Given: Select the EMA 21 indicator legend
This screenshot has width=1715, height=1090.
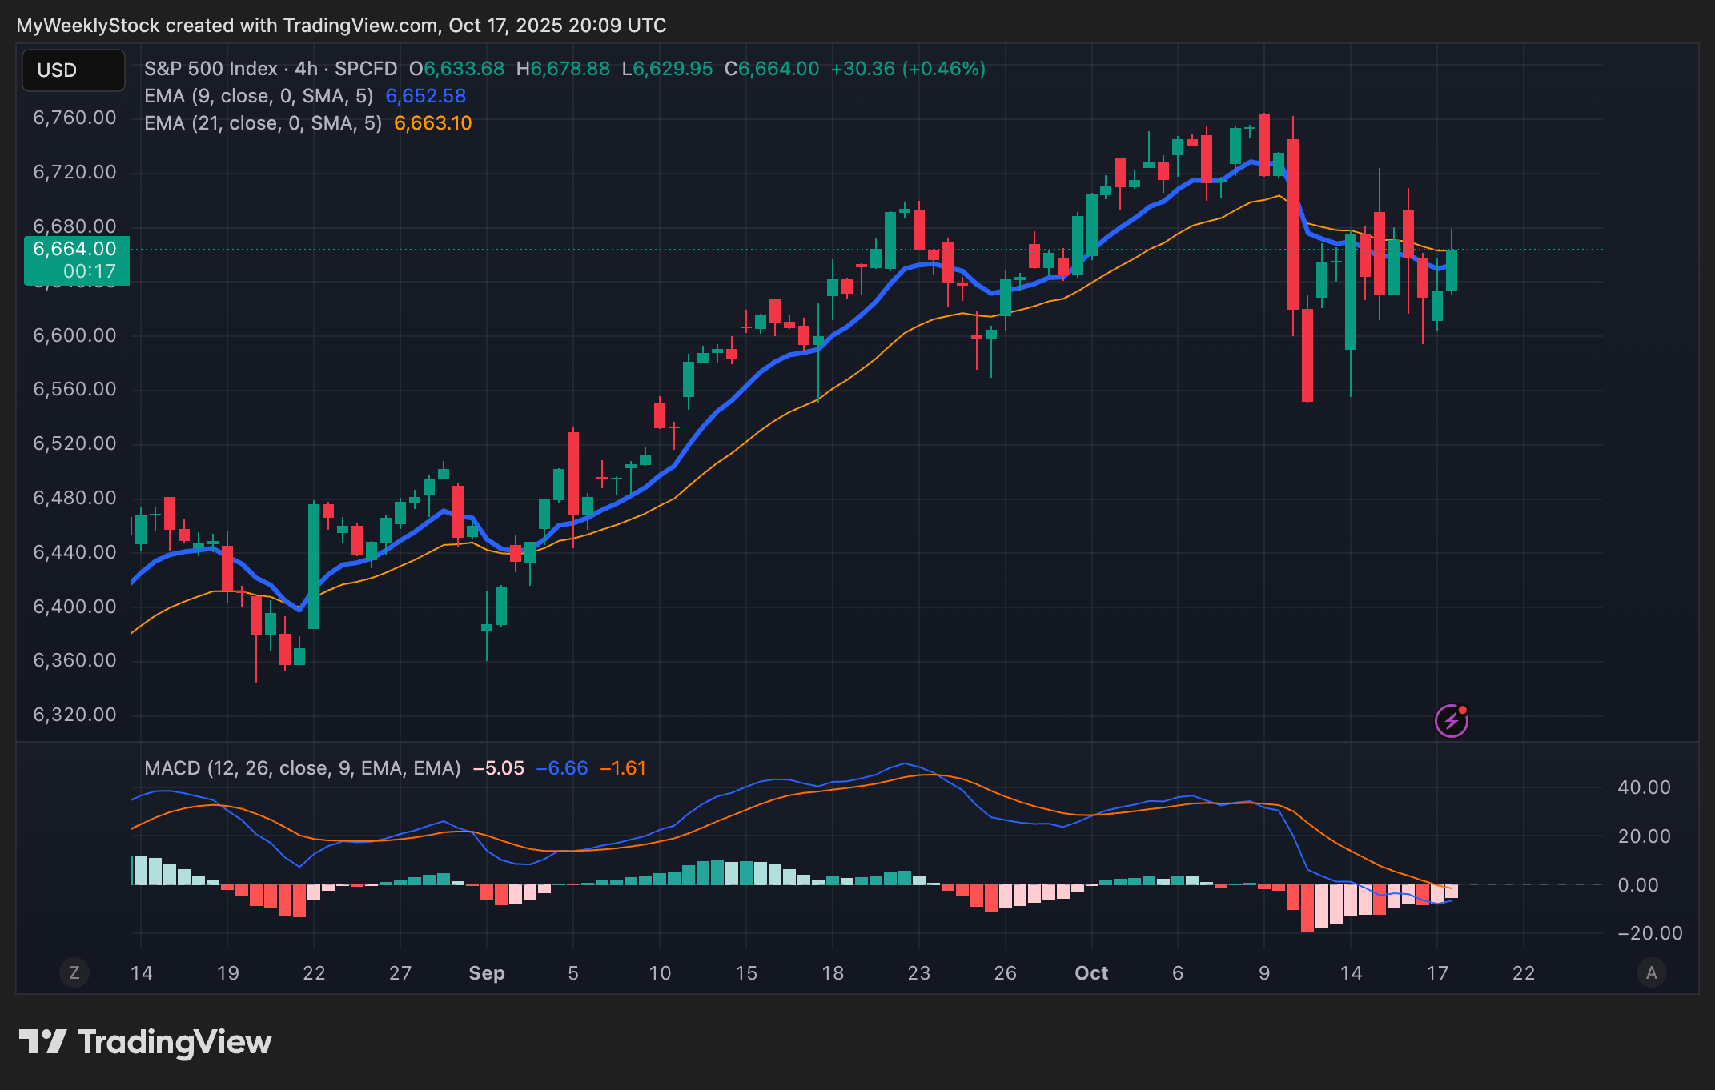Looking at the screenshot, I should point(263,123).
